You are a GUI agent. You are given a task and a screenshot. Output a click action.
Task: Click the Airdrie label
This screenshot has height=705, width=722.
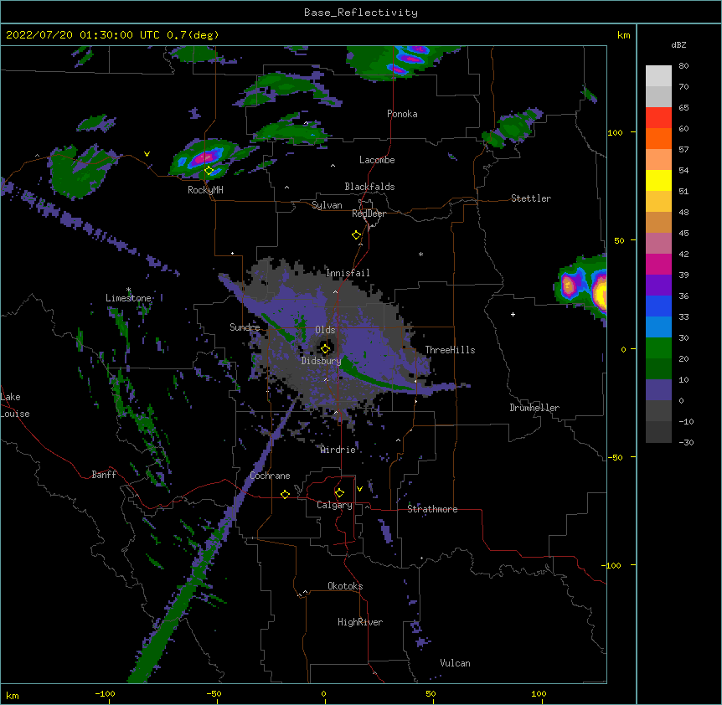pyautogui.click(x=338, y=450)
